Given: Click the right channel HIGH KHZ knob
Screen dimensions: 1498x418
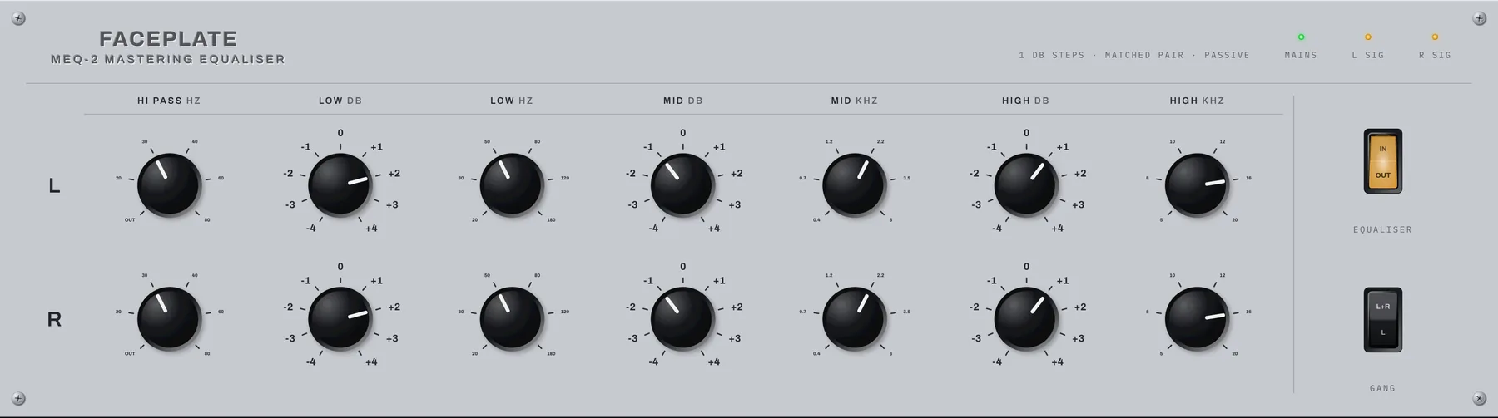Looking at the screenshot, I should coord(1197,318).
